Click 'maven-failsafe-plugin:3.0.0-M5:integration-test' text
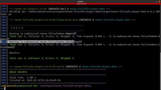This screenshot has height=90, width=161. (46, 20)
